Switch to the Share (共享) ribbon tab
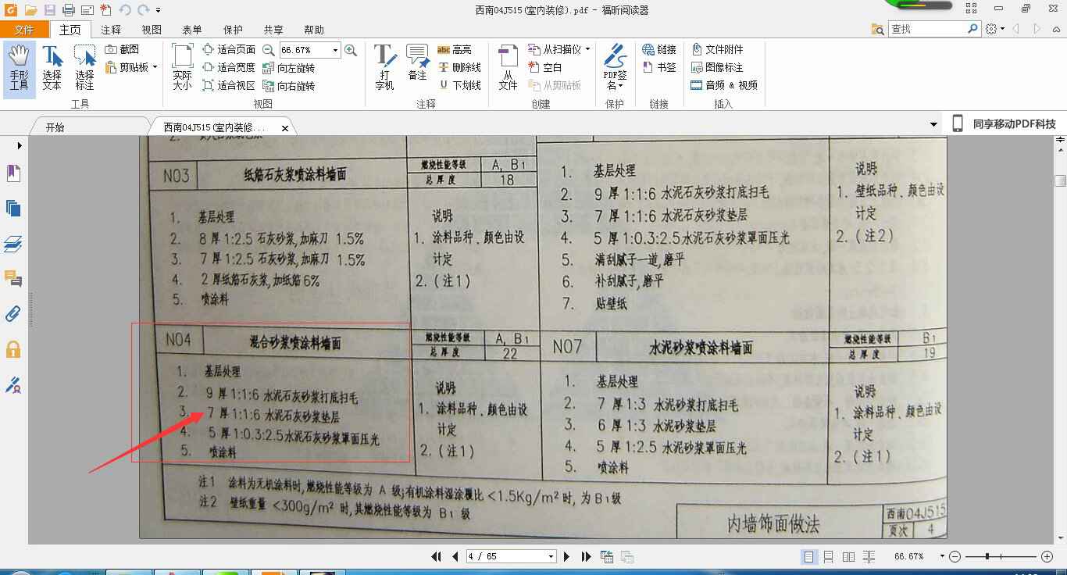Screen dimensions: 1067x575 [273, 30]
